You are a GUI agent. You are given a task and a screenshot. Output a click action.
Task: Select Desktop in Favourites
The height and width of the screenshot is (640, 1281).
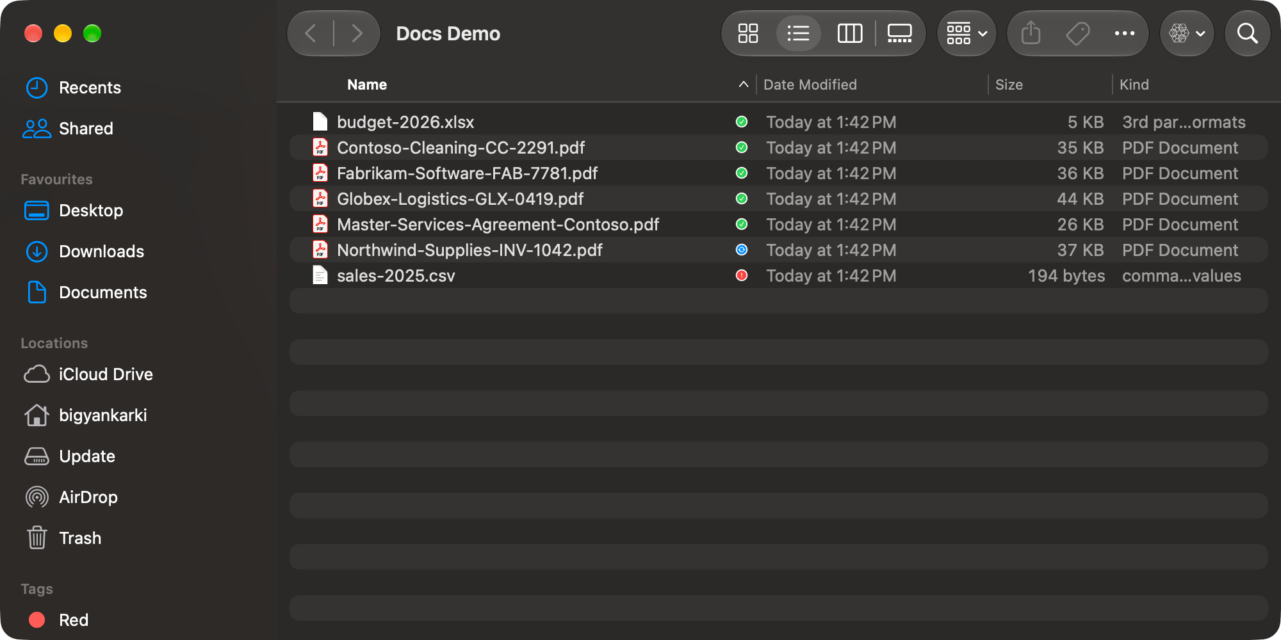tap(91, 211)
